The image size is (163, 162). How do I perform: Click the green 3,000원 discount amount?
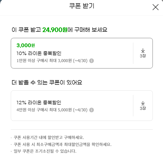pyautogui.click(x=26, y=45)
